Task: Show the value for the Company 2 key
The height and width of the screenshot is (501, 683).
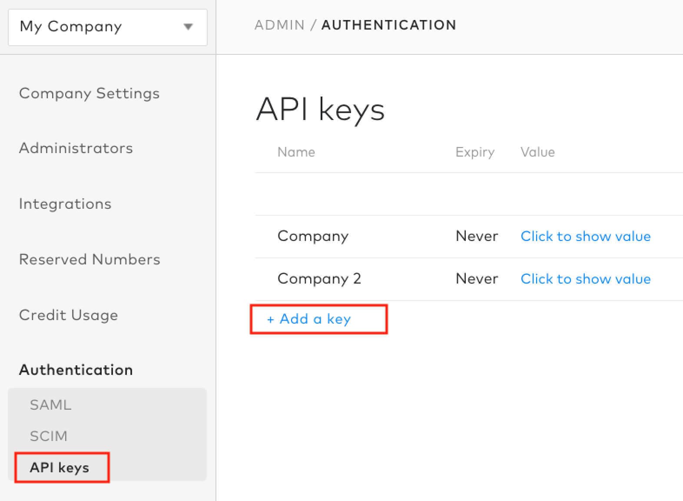Action: (x=585, y=279)
